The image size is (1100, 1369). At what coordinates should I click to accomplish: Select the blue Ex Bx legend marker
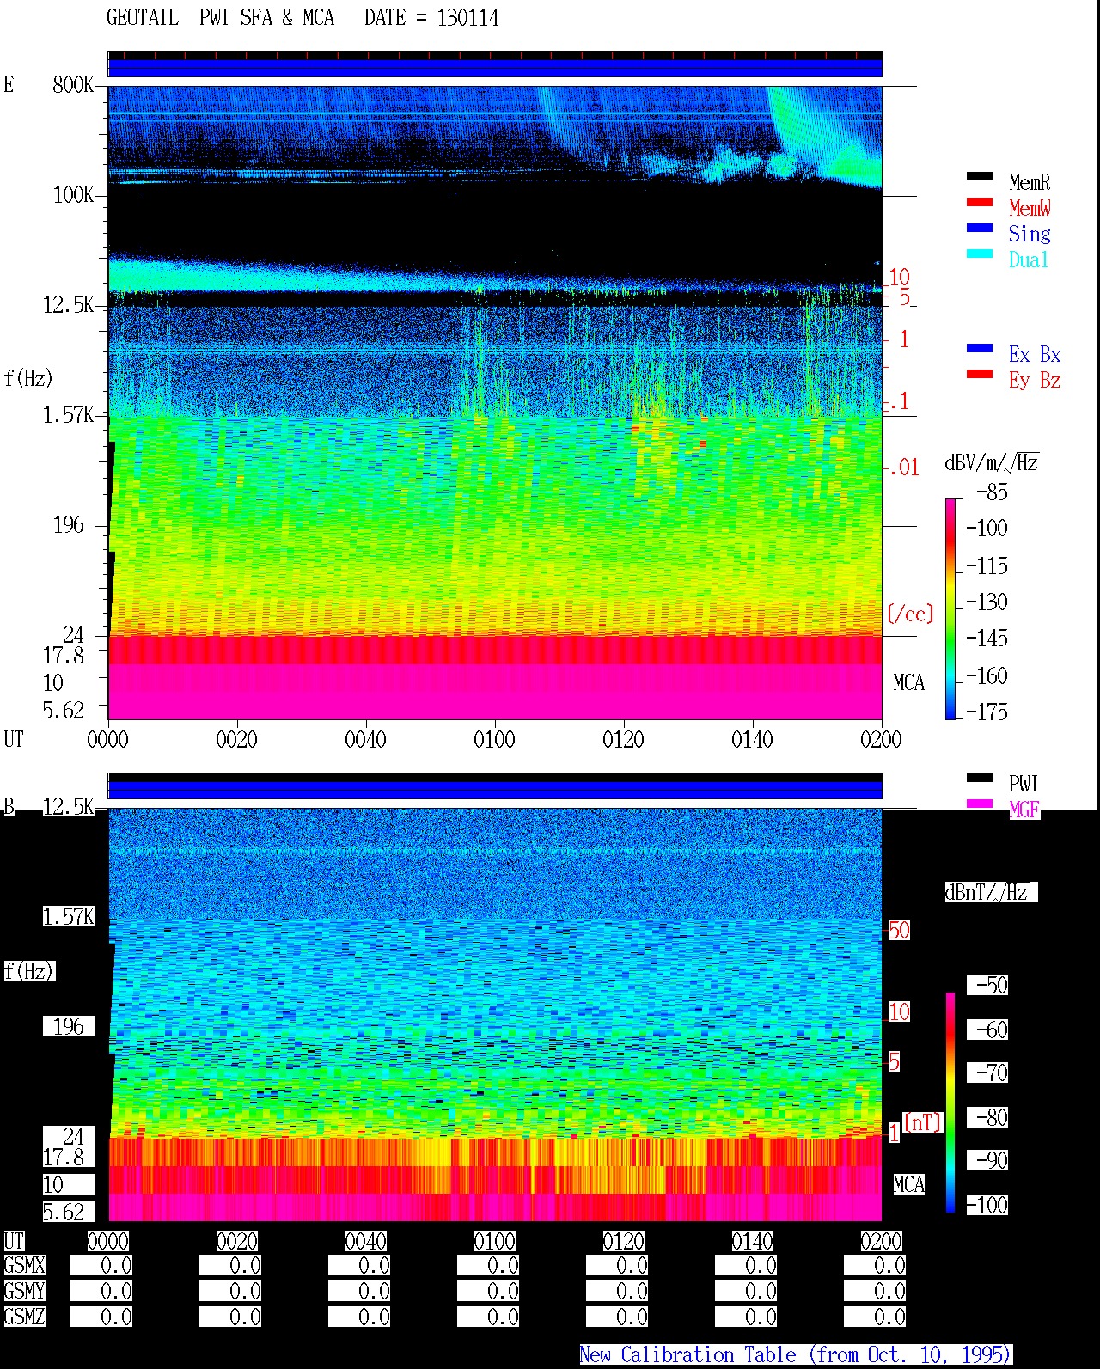pos(979,349)
